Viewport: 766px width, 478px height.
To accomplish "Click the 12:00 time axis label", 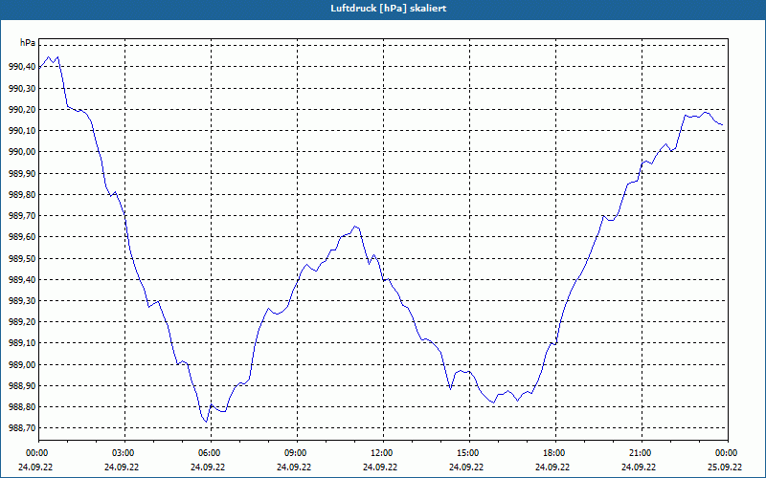I will (x=382, y=453).
